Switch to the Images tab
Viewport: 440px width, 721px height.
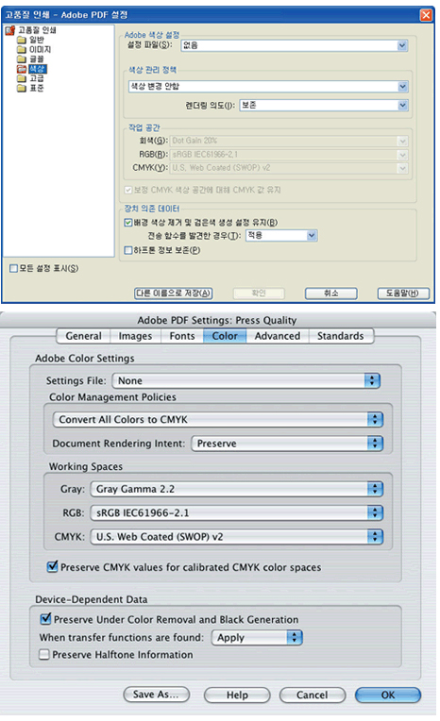pyautogui.click(x=135, y=336)
